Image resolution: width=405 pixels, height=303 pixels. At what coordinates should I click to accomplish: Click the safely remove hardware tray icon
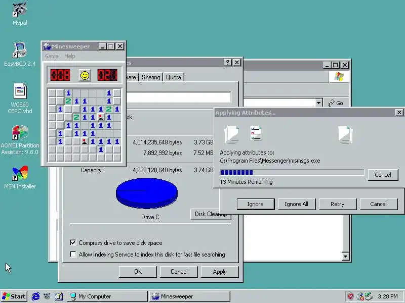point(369,296)
